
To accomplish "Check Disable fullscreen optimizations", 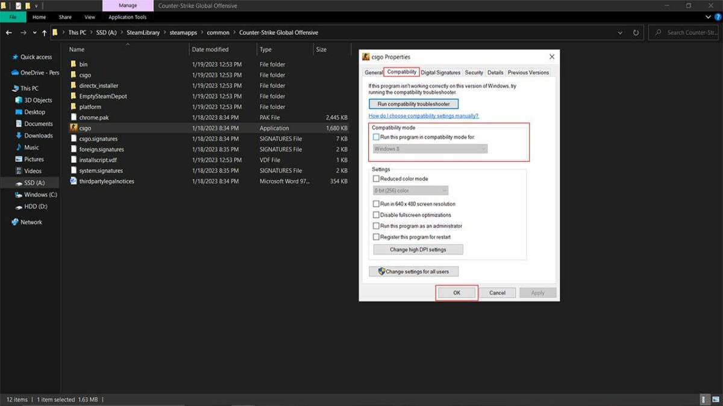I will point(377,215).
